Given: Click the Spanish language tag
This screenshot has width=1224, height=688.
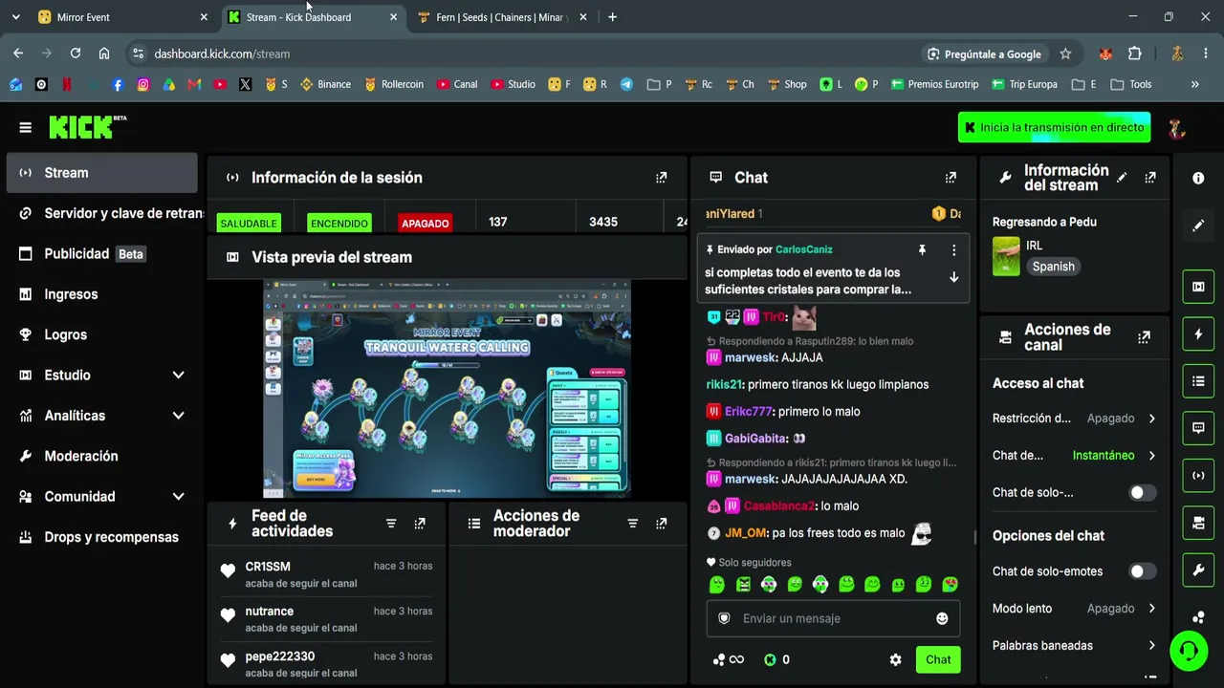Looking at the screenshot, I should pos(1053,267).
